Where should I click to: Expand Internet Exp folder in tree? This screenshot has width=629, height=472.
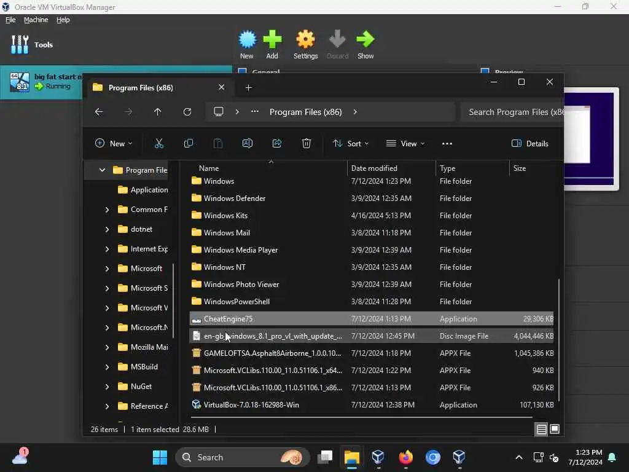point(107,249)
